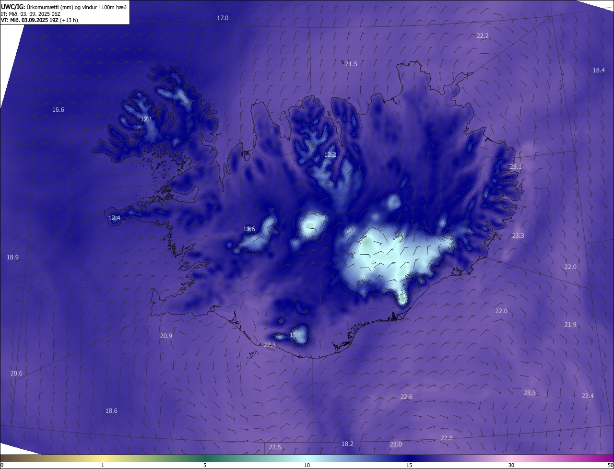Click the 15 tick on the color scale
Image resolution: width=614 pixels, height=469 pixels.
(409, 465)
